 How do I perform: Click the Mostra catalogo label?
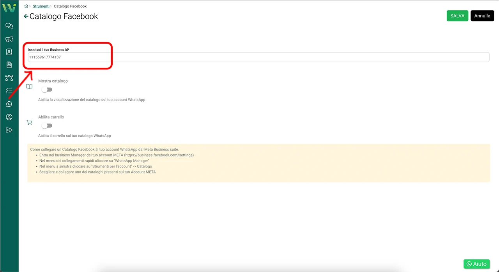click(x=53, y=81)
